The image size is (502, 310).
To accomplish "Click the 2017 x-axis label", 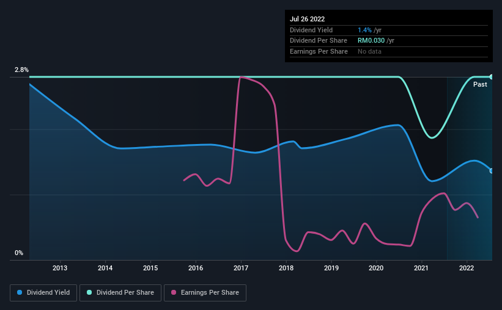I will pyautogui.click(x=241, y=268).
